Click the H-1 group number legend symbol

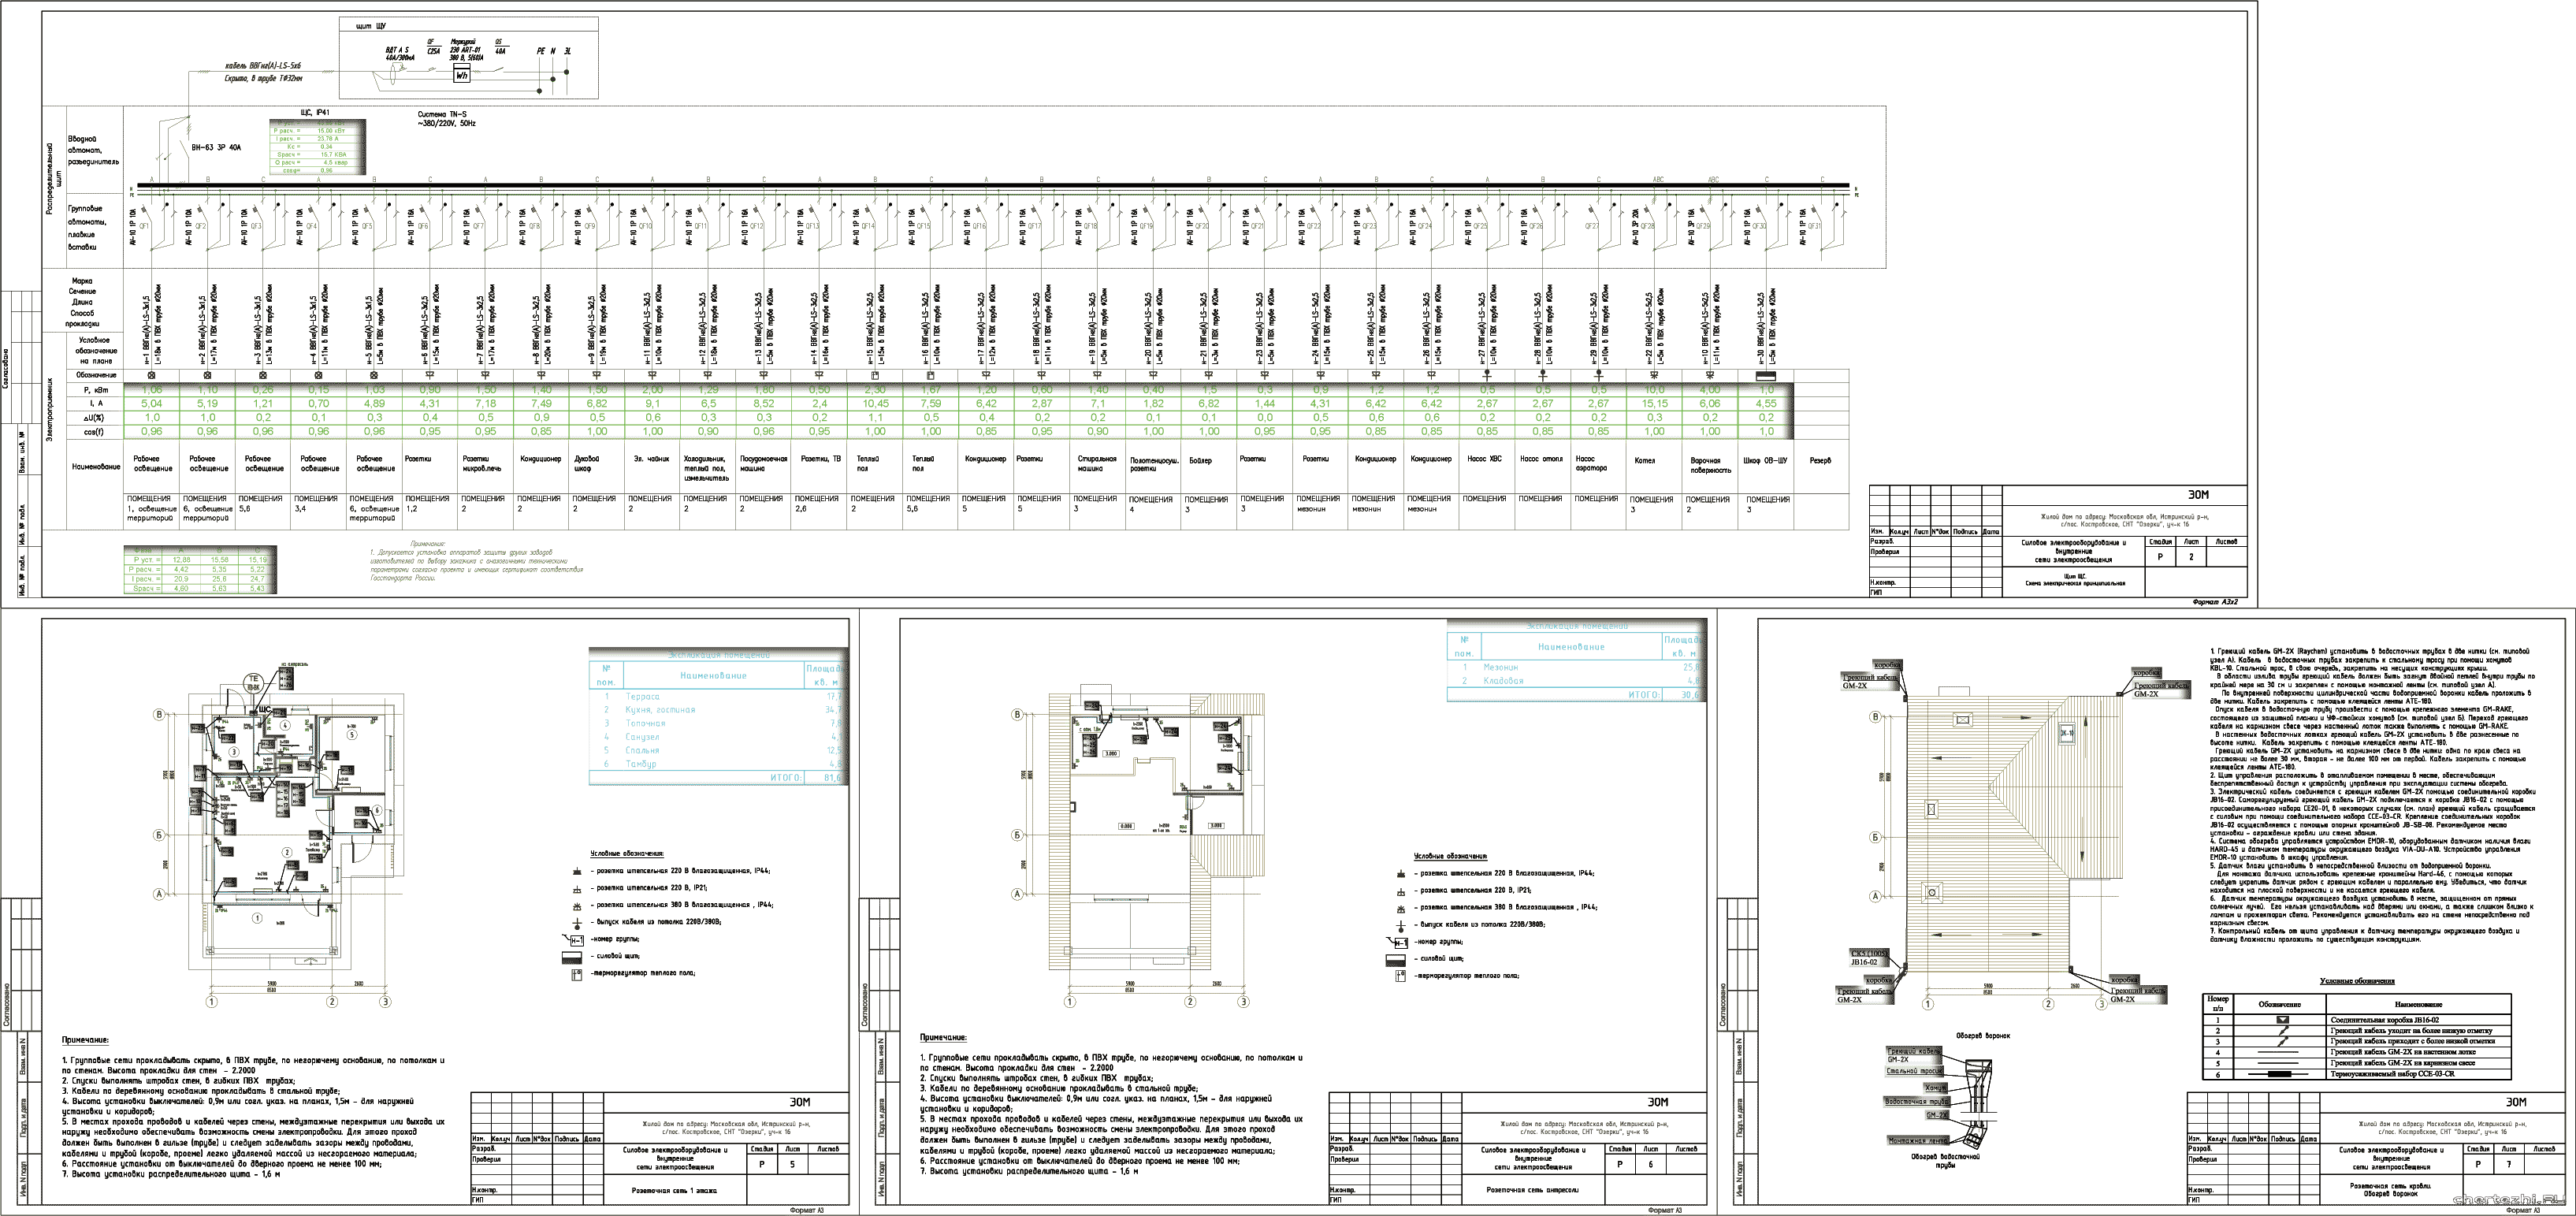575,940
